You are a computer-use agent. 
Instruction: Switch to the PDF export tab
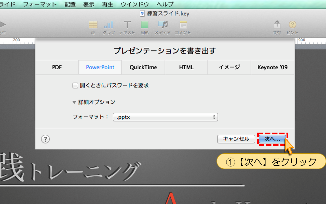(57, 67)
